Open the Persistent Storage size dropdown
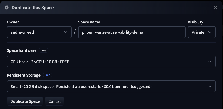The height and width of the screenshot is (109, 223). click(x=111, y=86)
